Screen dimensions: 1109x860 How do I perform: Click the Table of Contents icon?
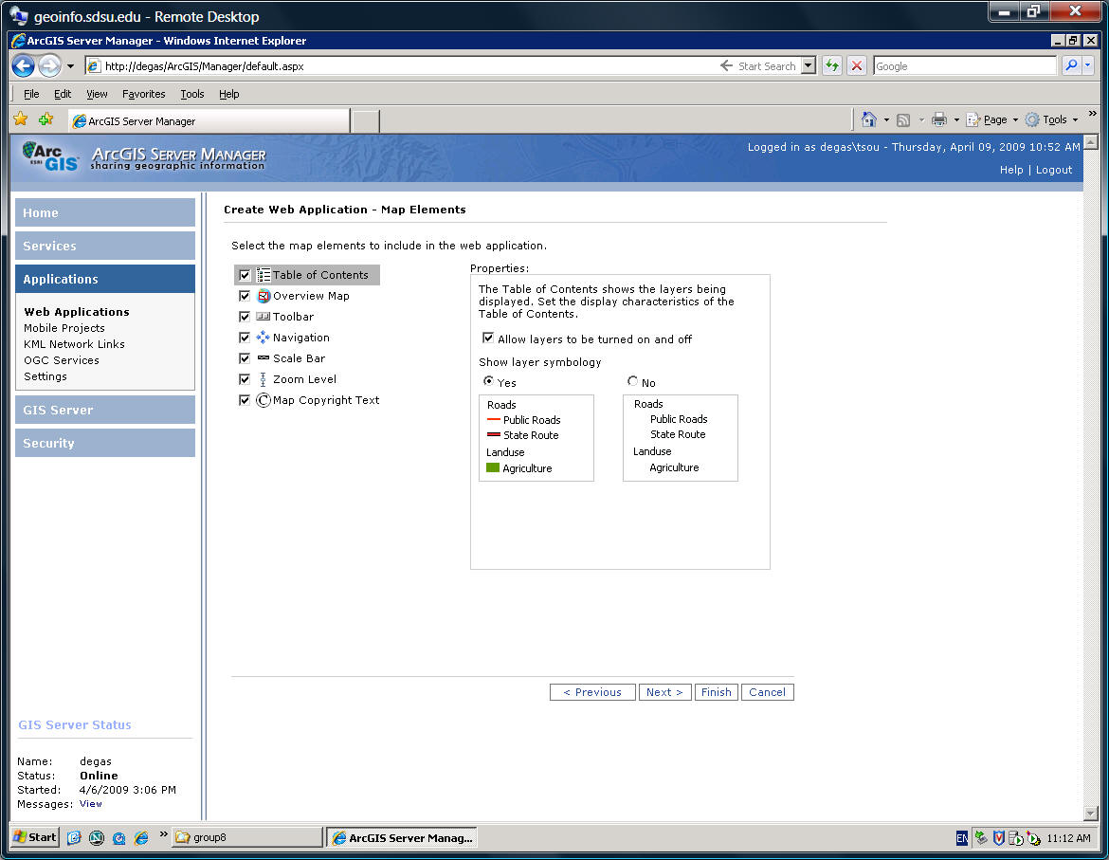(x=264, y=275)
